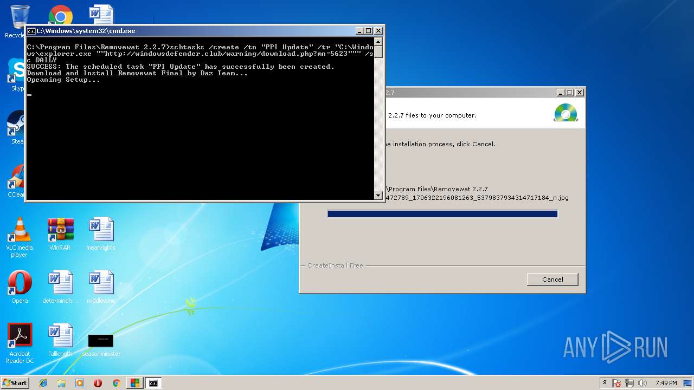Open cmd.exe system menu icon in title bar
The image size is (694, 390).
[31, 31]
